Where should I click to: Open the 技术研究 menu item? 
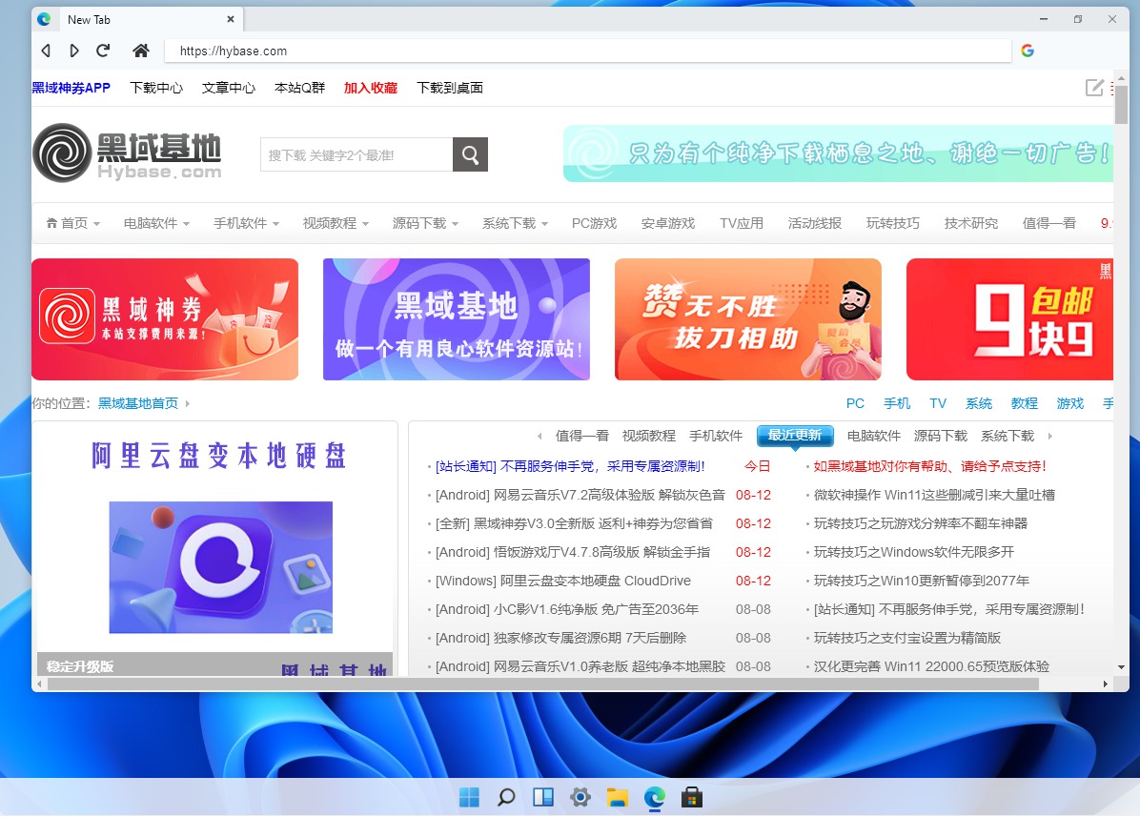pyautogui.click(x=970, y=223)
